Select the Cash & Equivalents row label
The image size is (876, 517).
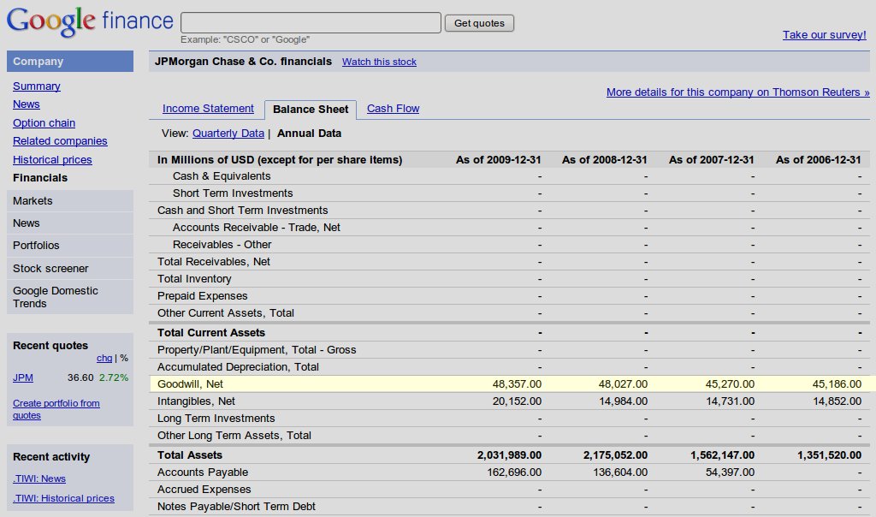(x=222, y=176)
